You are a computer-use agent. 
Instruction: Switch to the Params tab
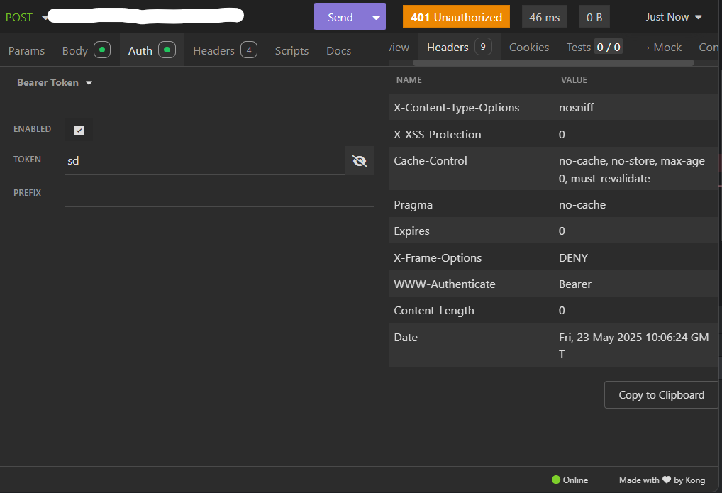tap(26, 50)
